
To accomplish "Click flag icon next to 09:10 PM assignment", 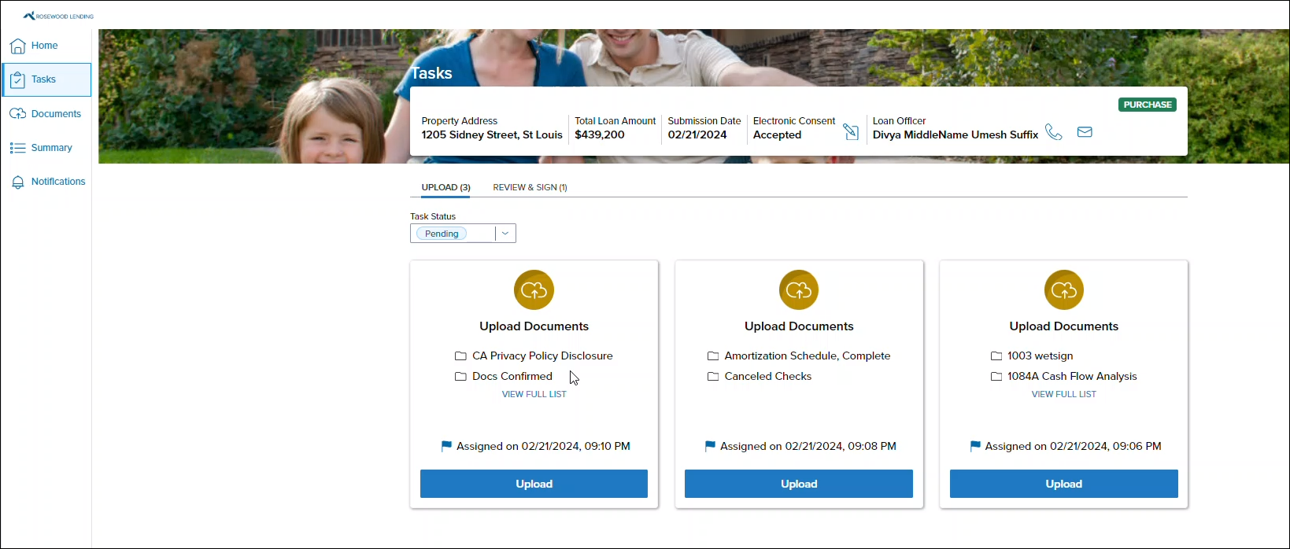I will (x=446, y=446).
